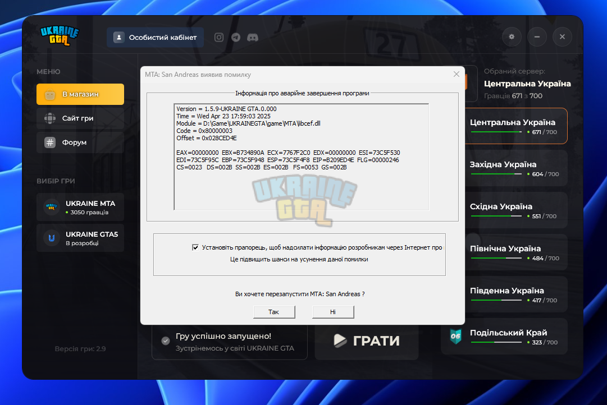Viewport: 607px width, 405px height.
Task: Click the 06 badge of Подільський Край
Action: click(455, 336)
